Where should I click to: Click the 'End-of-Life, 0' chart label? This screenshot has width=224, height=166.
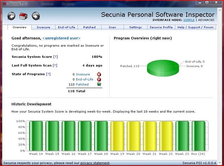point(195,62)
